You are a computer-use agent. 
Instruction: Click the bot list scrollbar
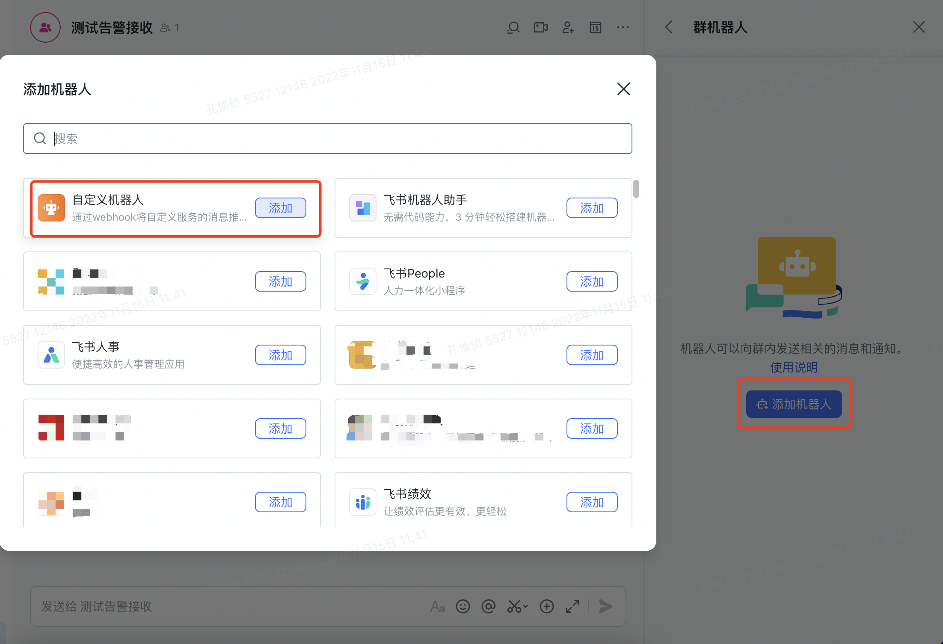636,189
